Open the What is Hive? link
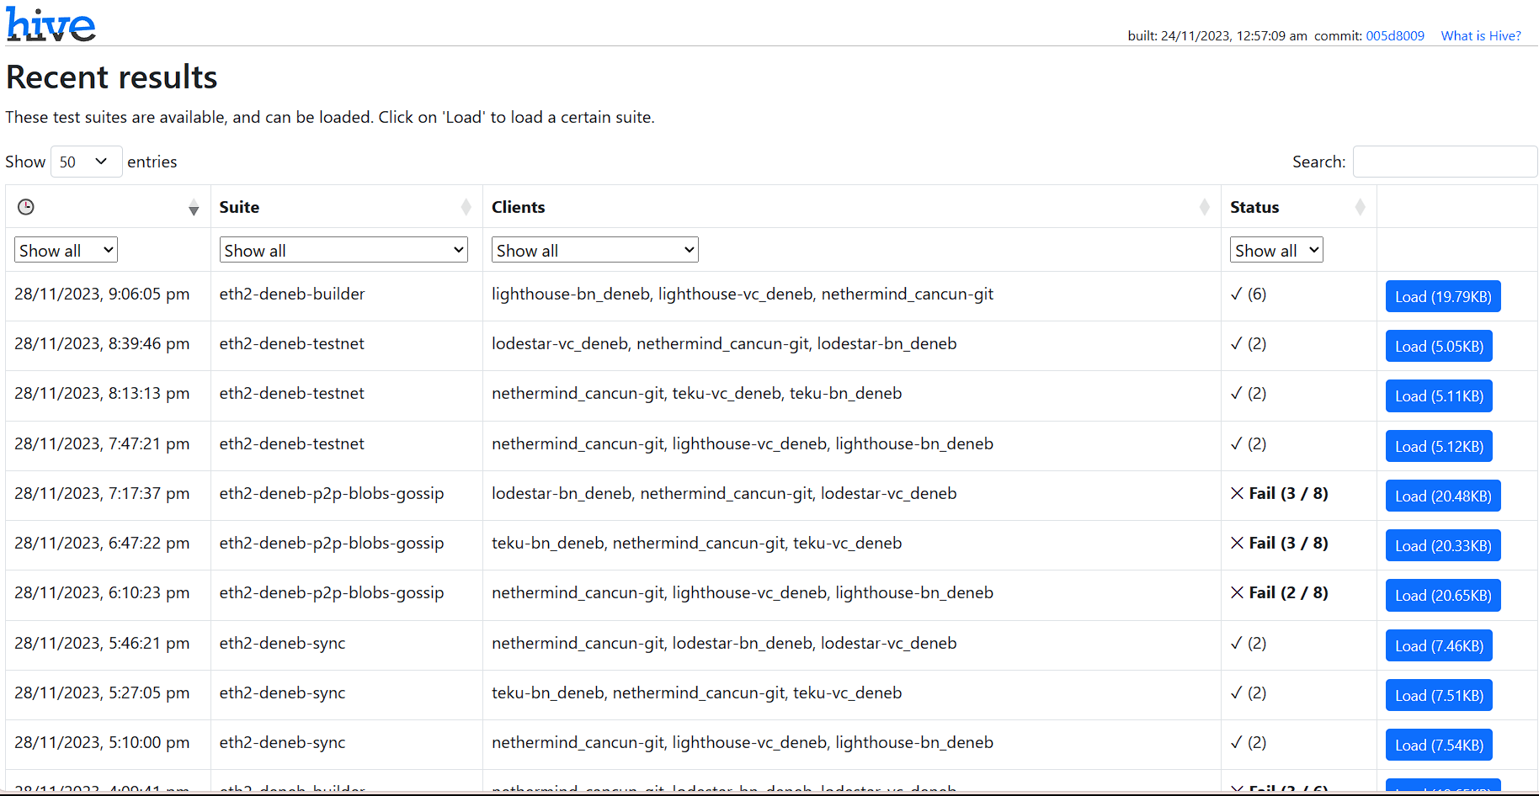Screen dimensions: 1539x796 (1480, 35)
